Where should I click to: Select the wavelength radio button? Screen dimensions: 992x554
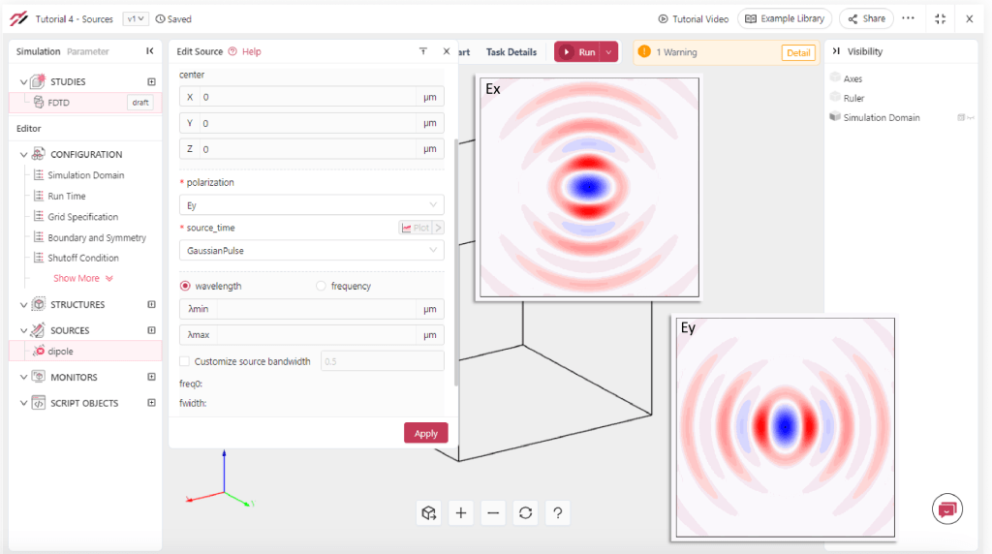click(x=185, y=286)
